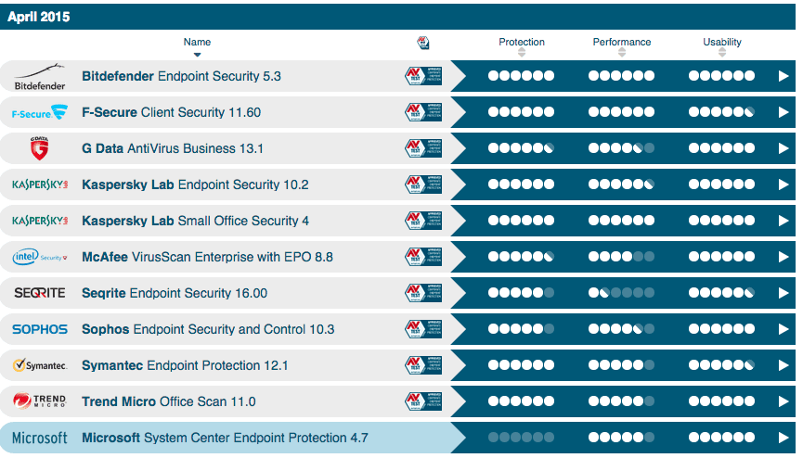
Task: Click the Trend Micro logo
Action: tap(39, 401)
